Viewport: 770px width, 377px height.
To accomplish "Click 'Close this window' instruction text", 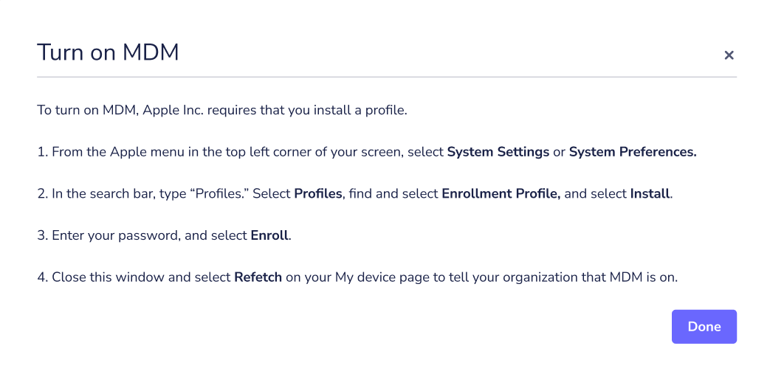I will [109, 277].
